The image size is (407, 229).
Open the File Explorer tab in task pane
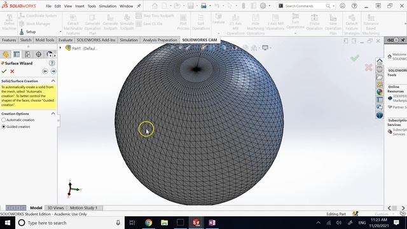[380, 77]
